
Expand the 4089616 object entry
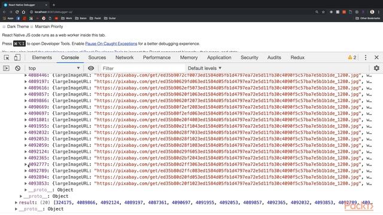coord(26,88)
